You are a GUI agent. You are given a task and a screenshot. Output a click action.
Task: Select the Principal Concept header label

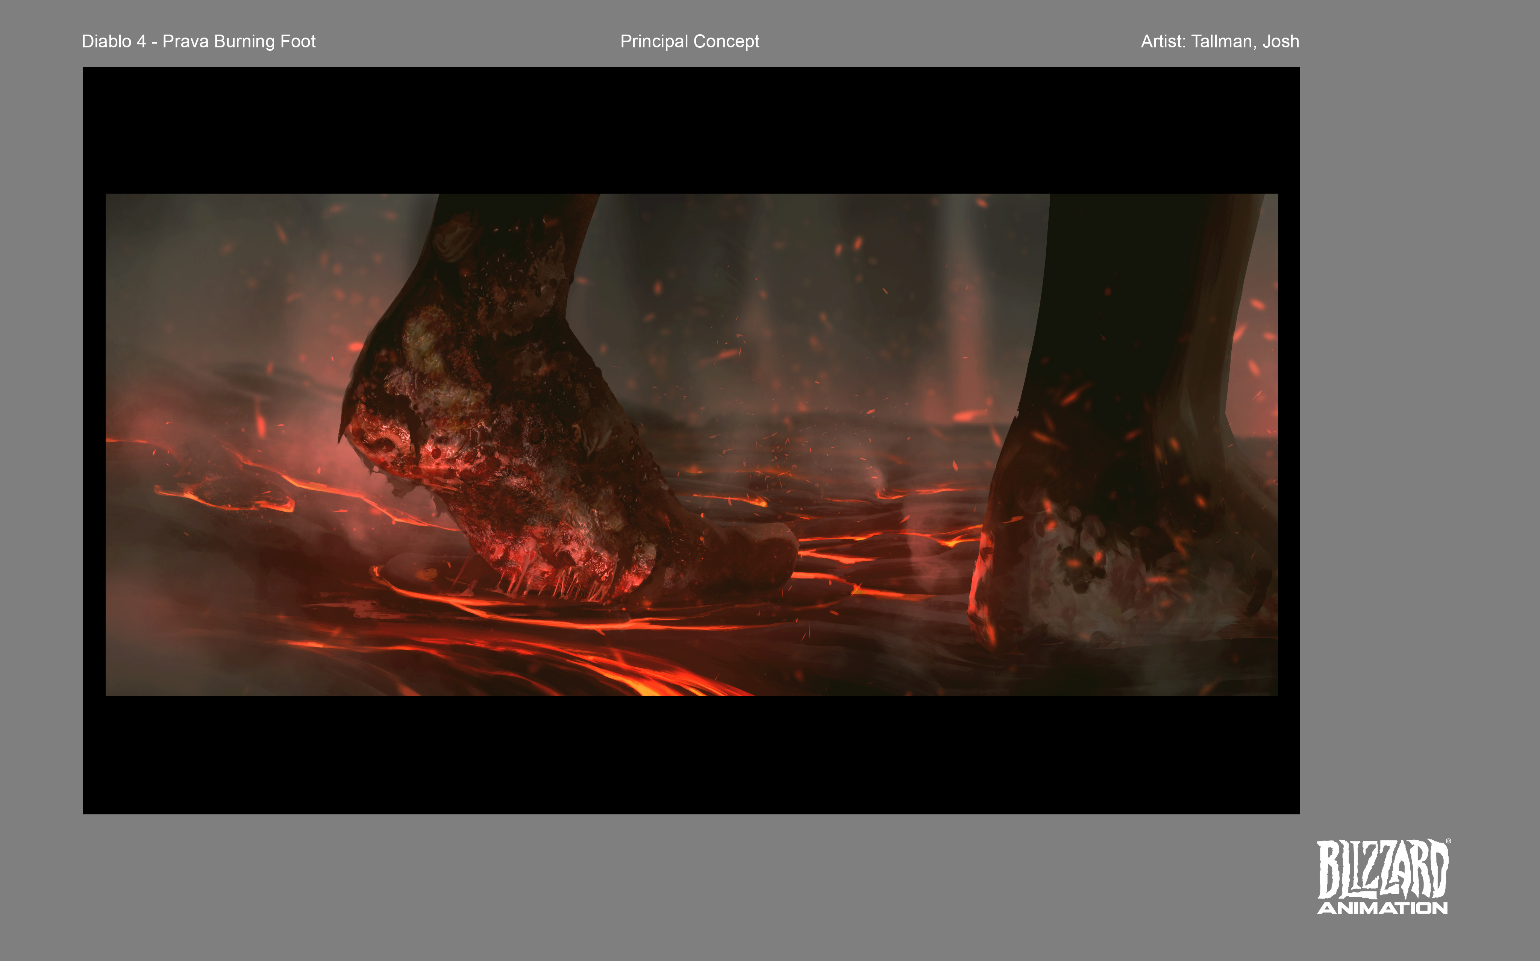(x=690, y=41)
